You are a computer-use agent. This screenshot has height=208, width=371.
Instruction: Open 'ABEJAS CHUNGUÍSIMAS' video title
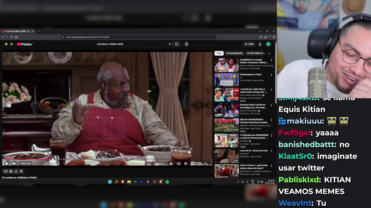(254, 121)
